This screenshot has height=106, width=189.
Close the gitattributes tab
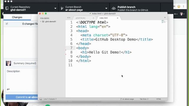click(x=93, y=18)
